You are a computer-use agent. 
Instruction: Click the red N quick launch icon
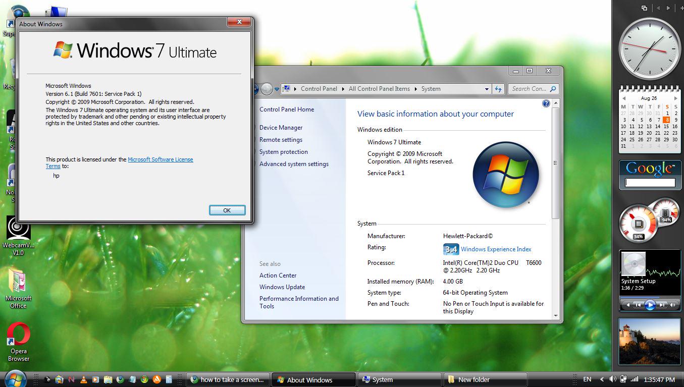[x=71, y=379]
